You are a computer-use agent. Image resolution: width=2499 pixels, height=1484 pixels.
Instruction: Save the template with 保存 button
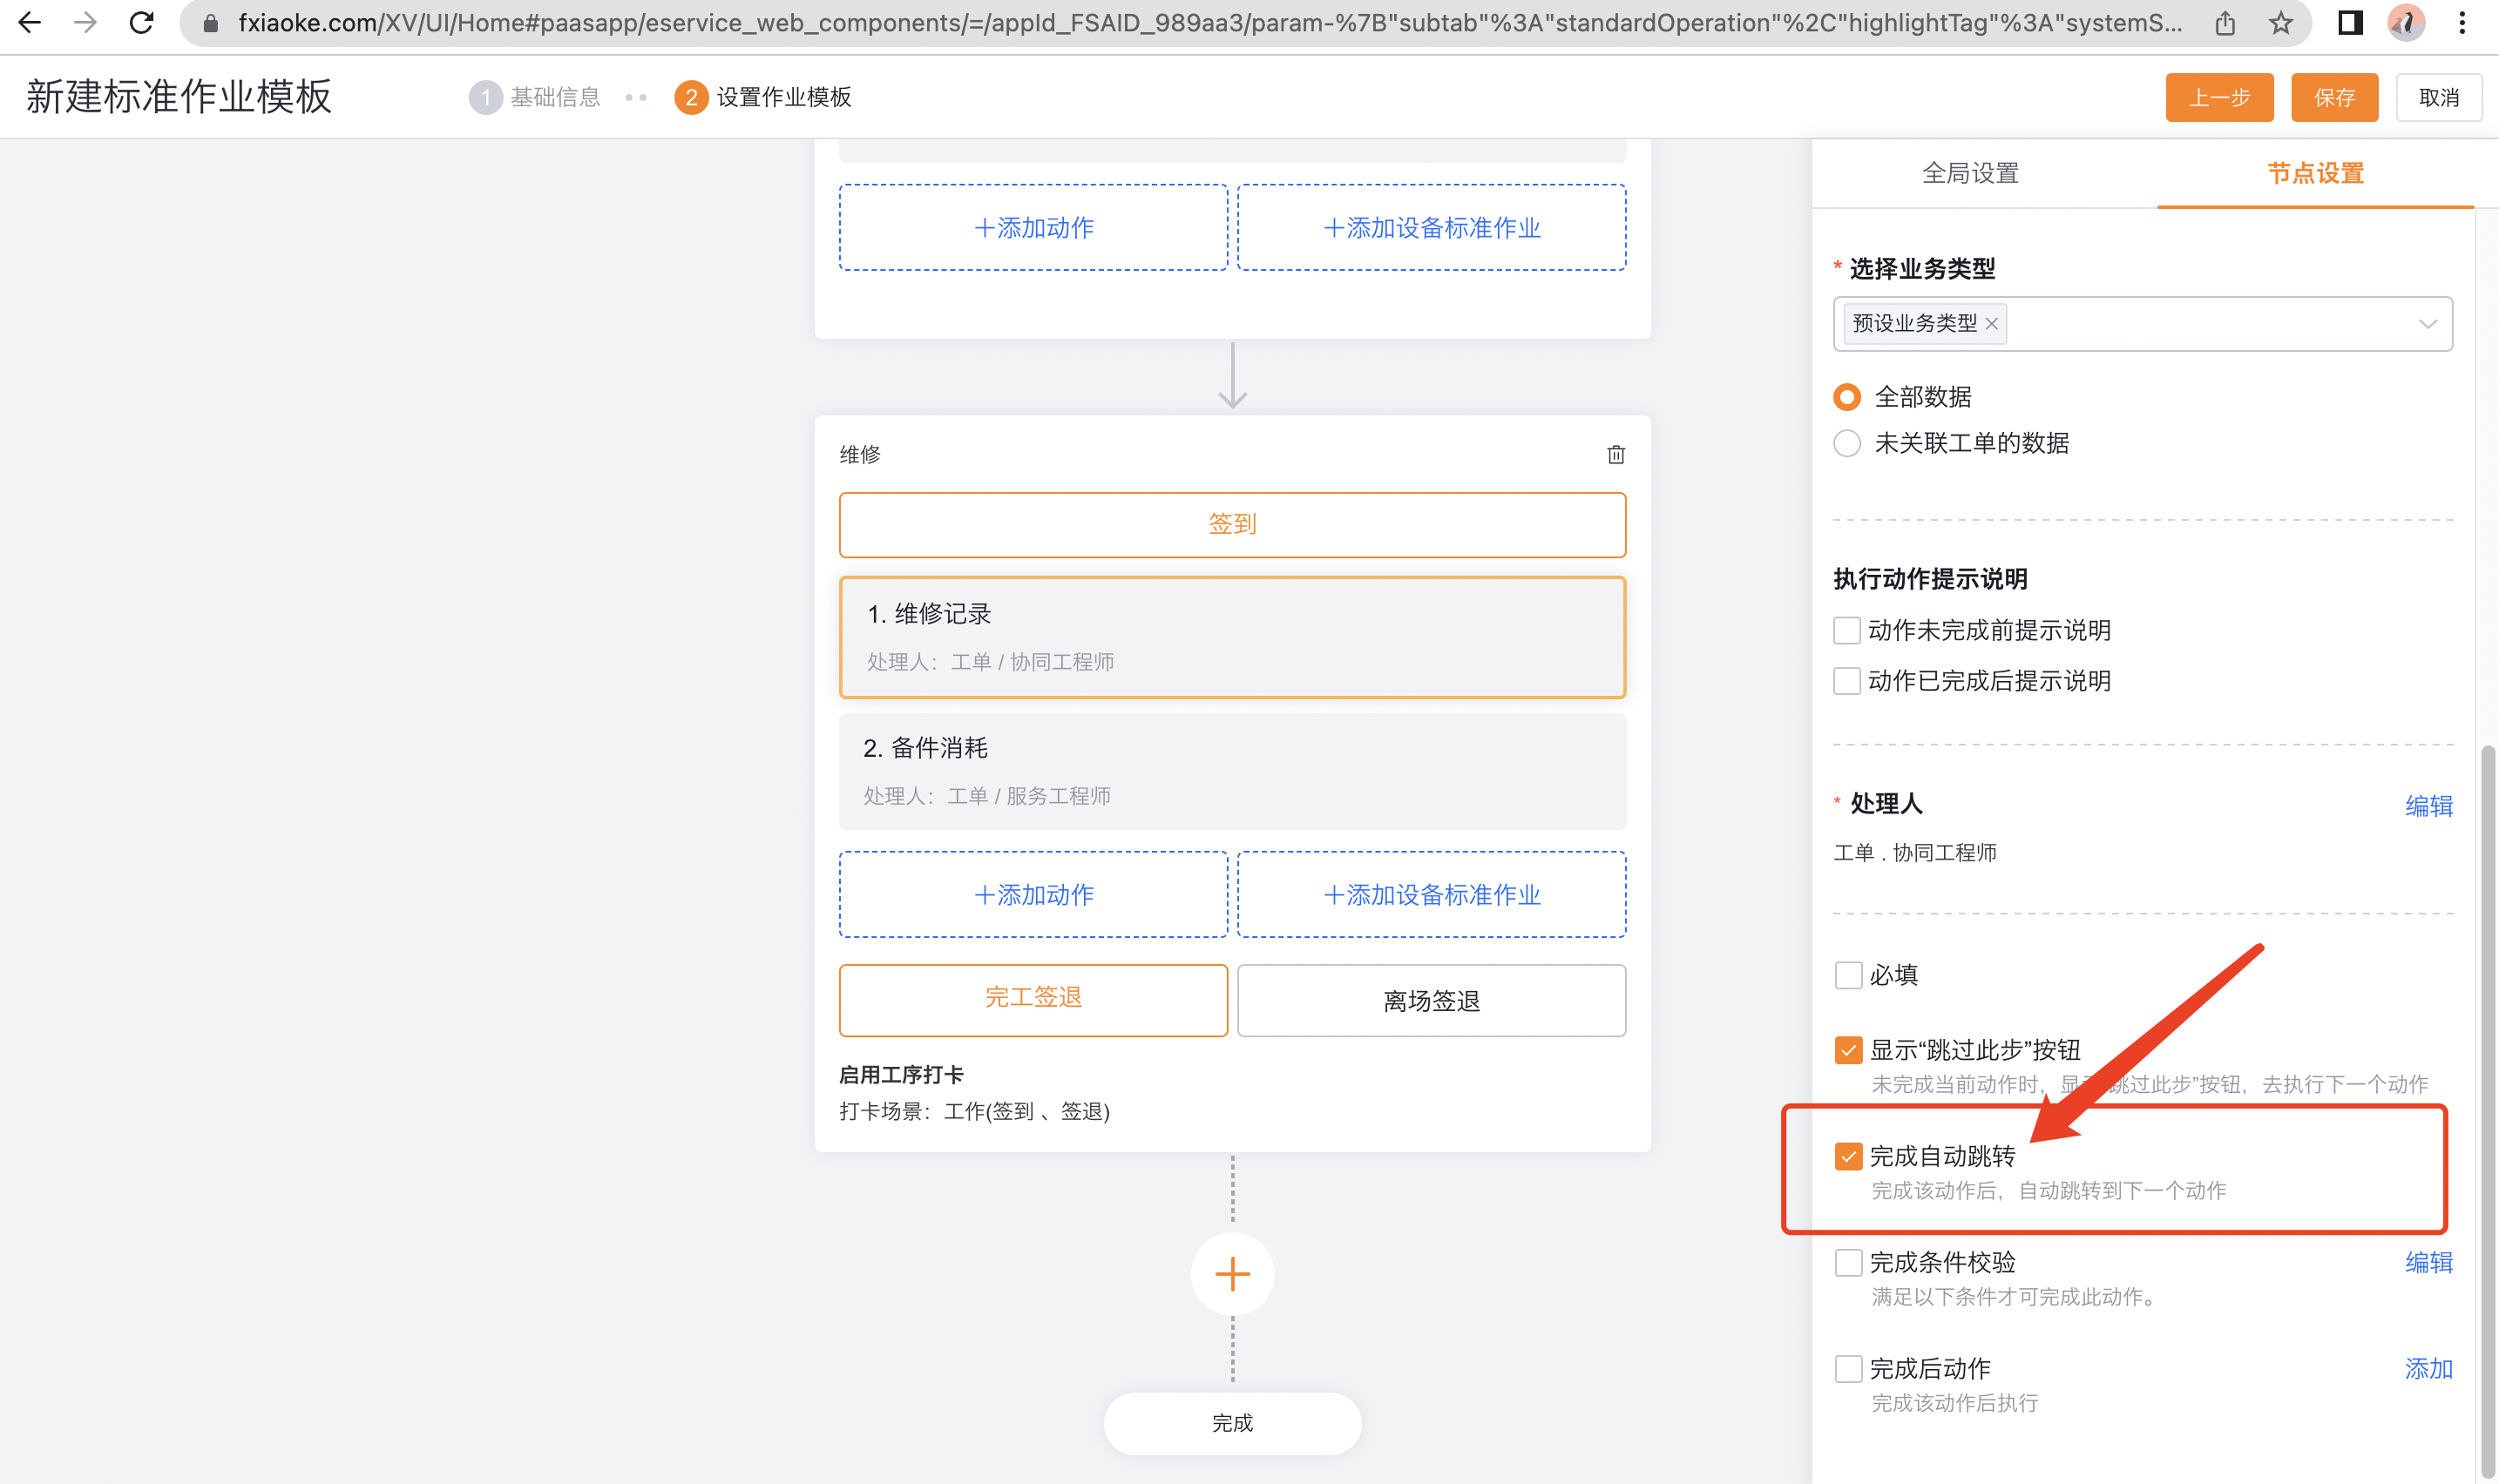(2334, 96)
